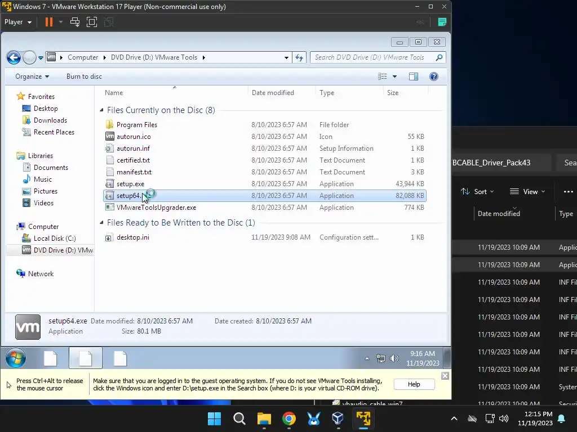This screenshot has width=577, height=432.
Task: Click Help in the VMware hint bar
Action: tap(414, 384)
